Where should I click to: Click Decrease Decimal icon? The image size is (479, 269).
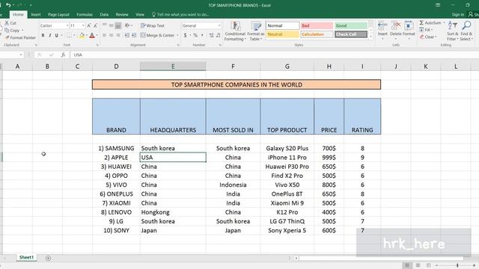(x=218, y=35)
